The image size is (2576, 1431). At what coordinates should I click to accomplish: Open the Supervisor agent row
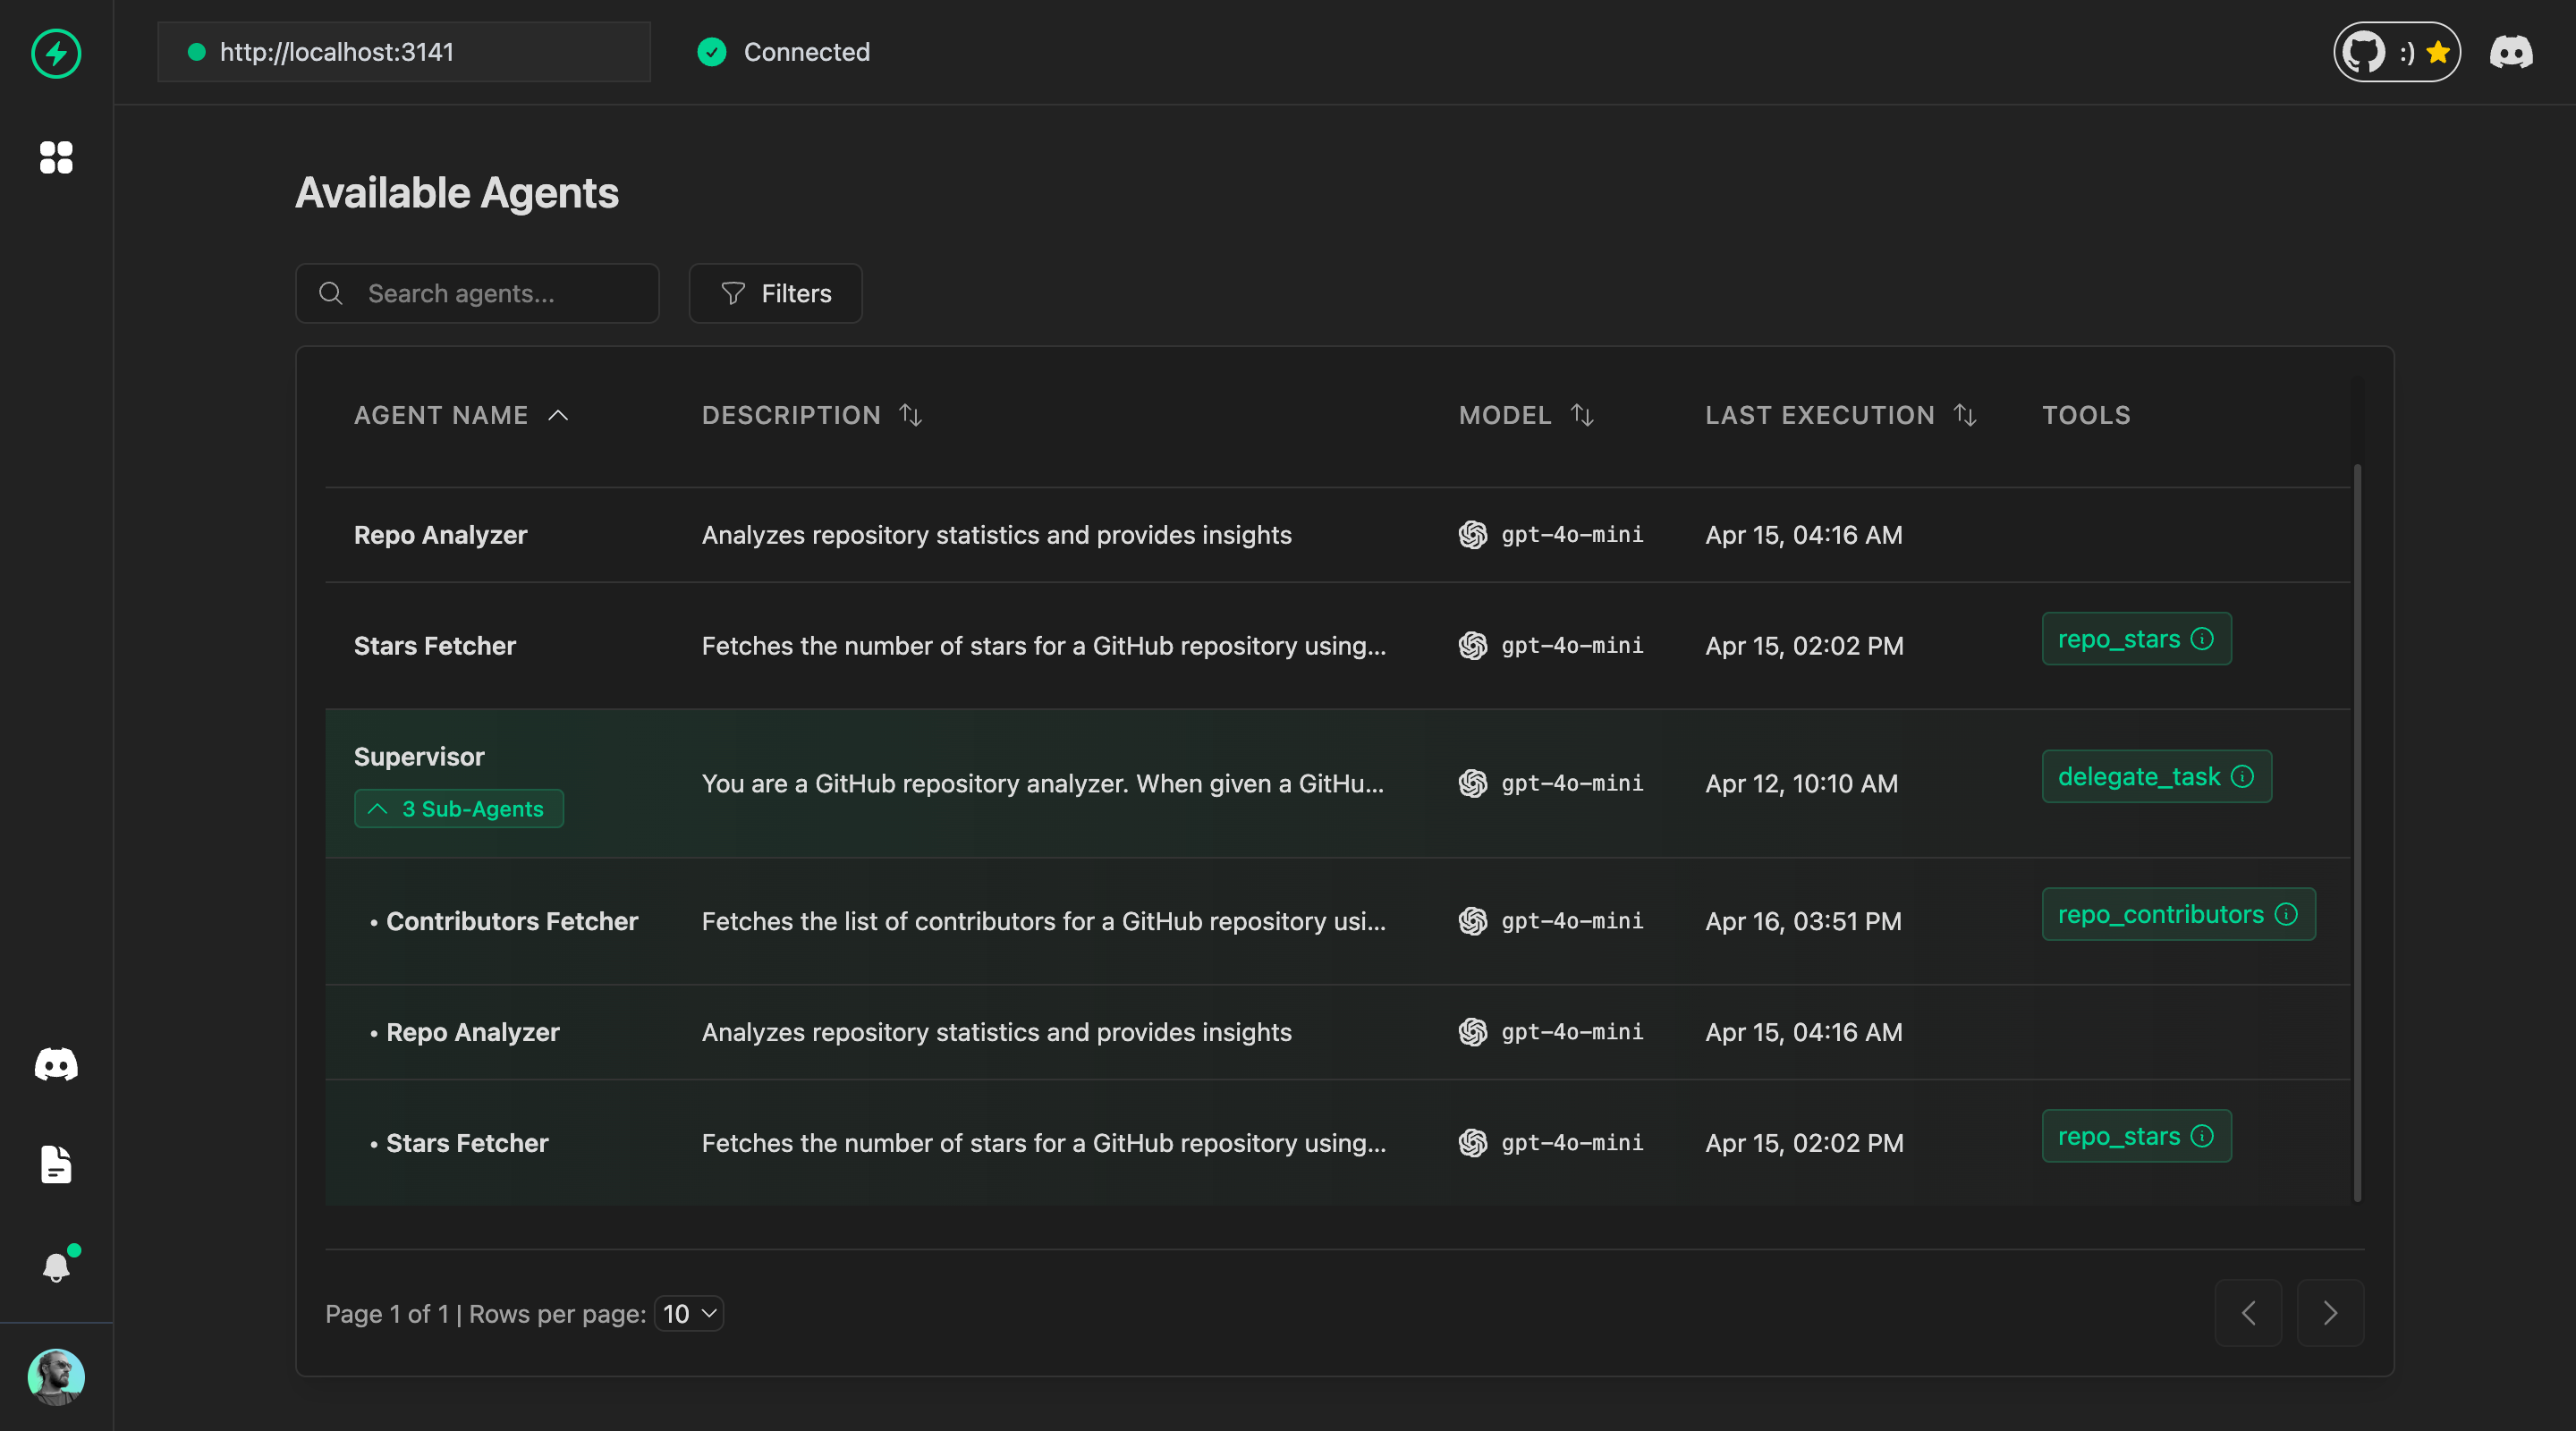click(1337, 783)
